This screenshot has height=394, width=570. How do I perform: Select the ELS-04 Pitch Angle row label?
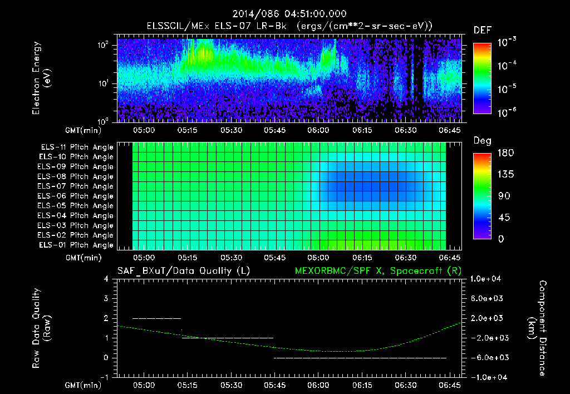click(x=75, y=216)
